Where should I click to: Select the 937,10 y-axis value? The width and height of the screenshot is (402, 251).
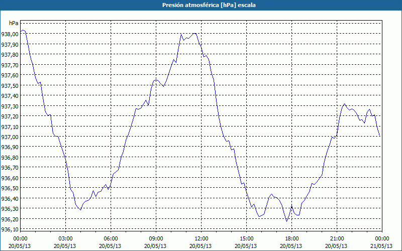[x=10, y=127]
